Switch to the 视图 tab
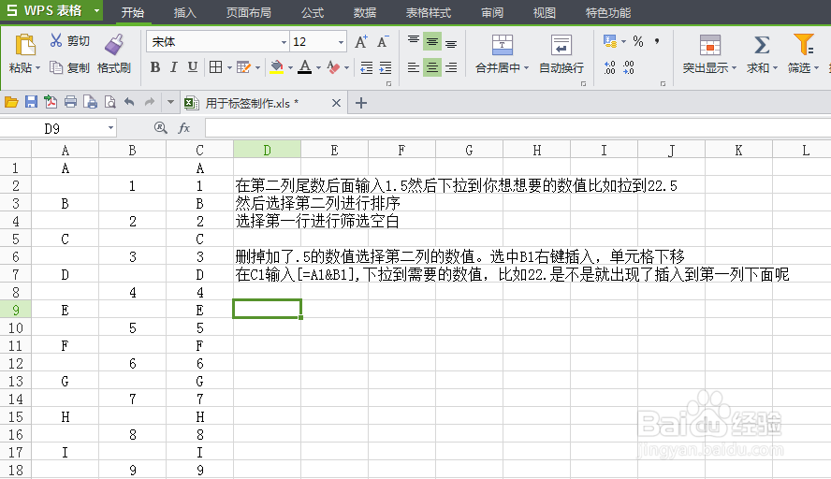The image size is (831, 479). click(x=544, y=13)
